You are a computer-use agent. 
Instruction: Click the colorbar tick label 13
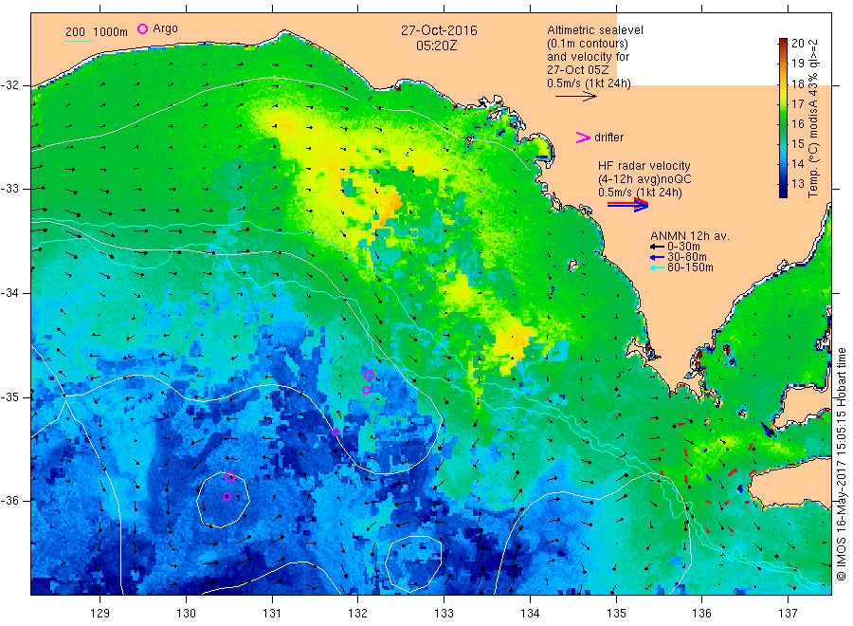797,184
